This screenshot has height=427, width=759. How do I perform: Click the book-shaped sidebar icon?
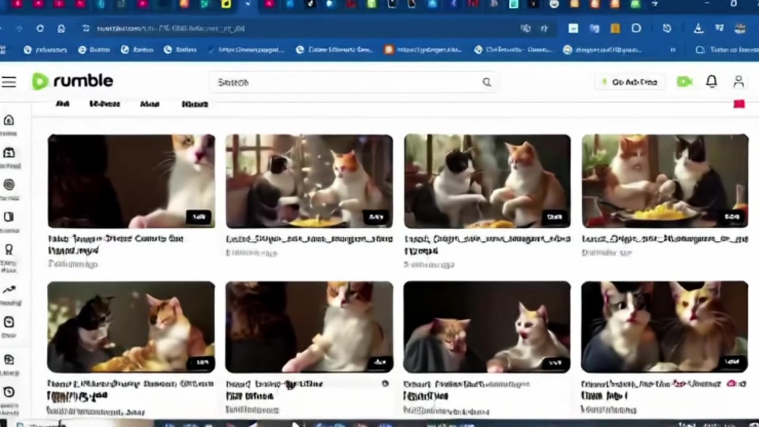coord(9,218)
